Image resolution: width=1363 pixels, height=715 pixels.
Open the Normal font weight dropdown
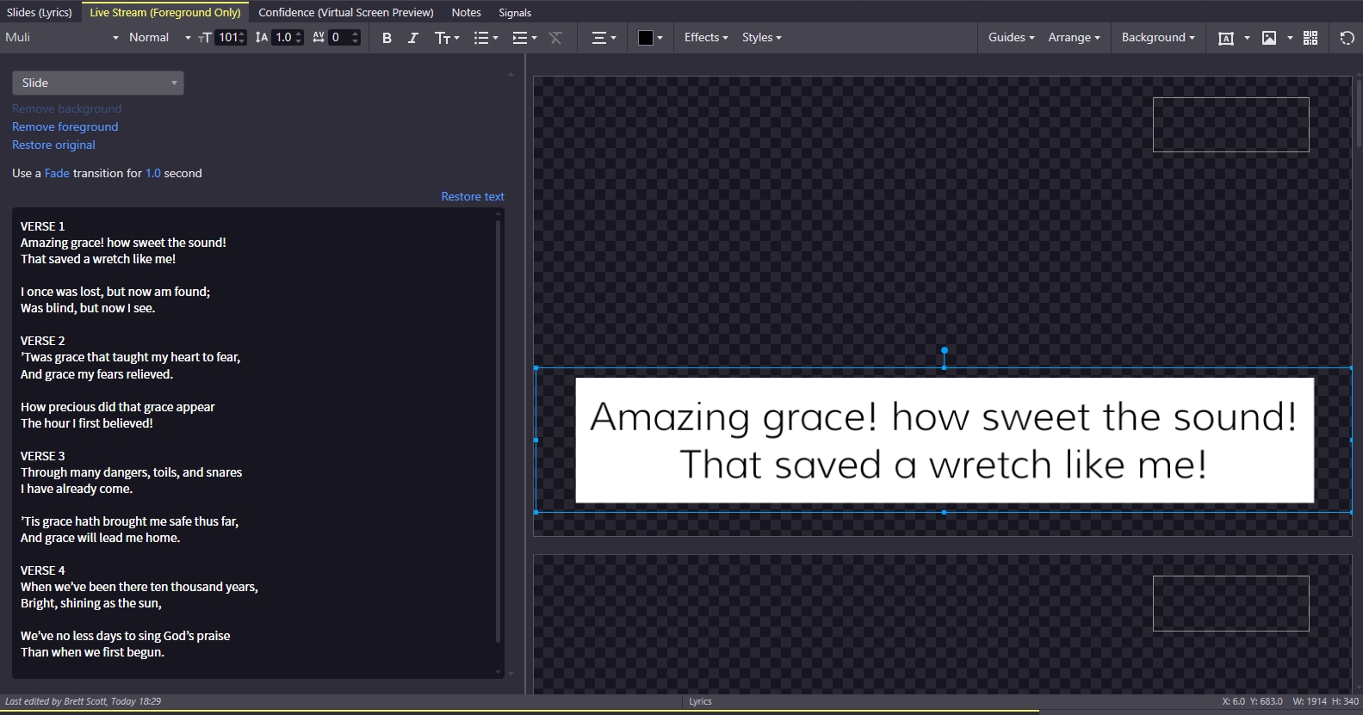159,37
